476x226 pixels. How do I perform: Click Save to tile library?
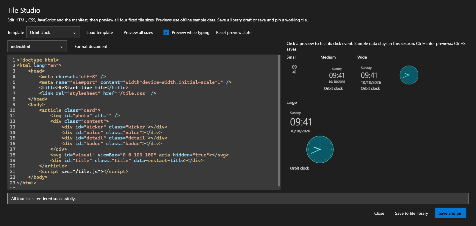tap(411, 213)
